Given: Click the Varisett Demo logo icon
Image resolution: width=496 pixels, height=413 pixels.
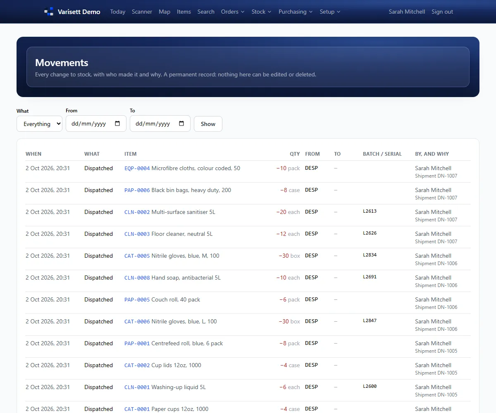Looking at the screenshot, I should [49, 12].
